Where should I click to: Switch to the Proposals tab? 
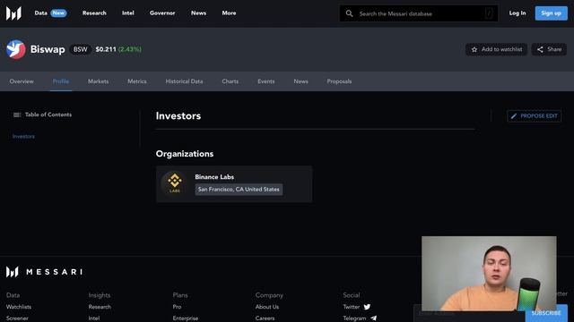(x=339, y=81)
